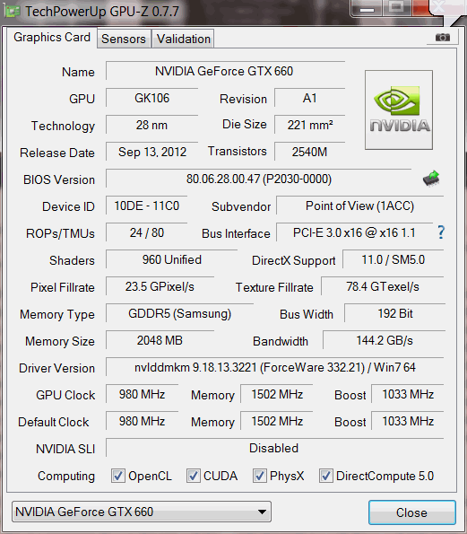
Task: Open Bus Interface help question mark
Action: click(441, 232)
